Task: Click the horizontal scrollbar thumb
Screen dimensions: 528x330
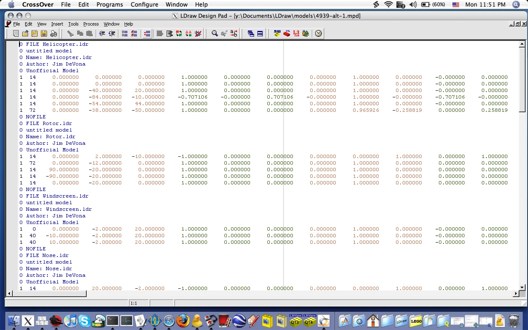Action: (x=49, y=294)
